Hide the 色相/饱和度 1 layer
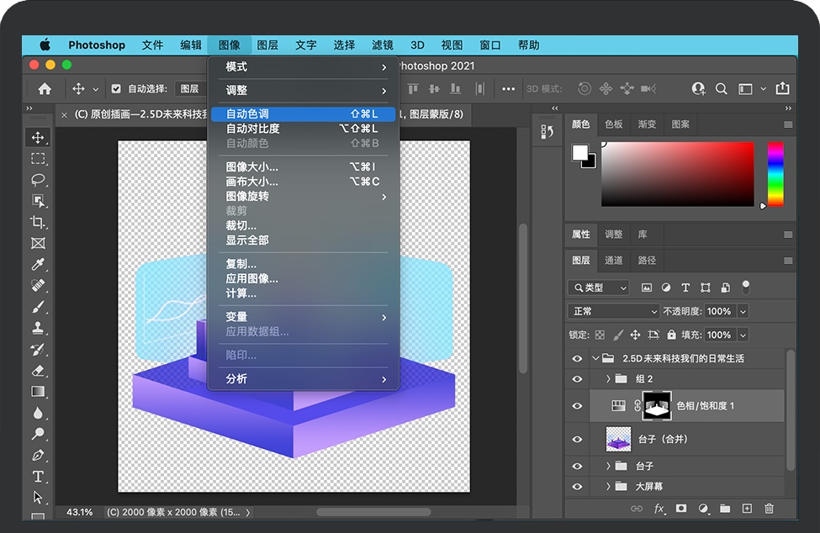Screen dimensions: 820x533 577,405
